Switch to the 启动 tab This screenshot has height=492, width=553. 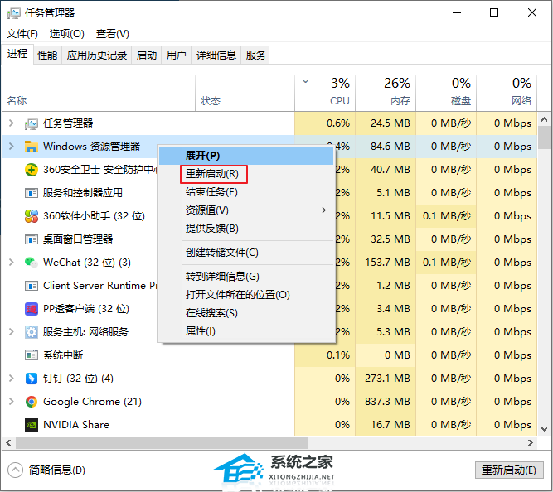pyautogui.click(x=147, y=55)
